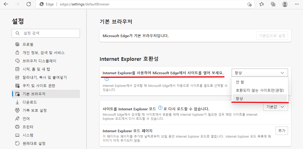Open the 기본값 dropdown for IE mode reload
Viewport: 303px width, 149px height.
tap(276, 107)
